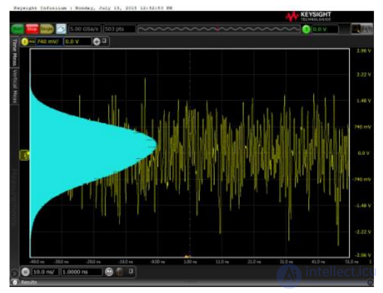Click the rightmost waveform icon in top toolbar
The image size is (383, 293).
[x=367, y=29]
